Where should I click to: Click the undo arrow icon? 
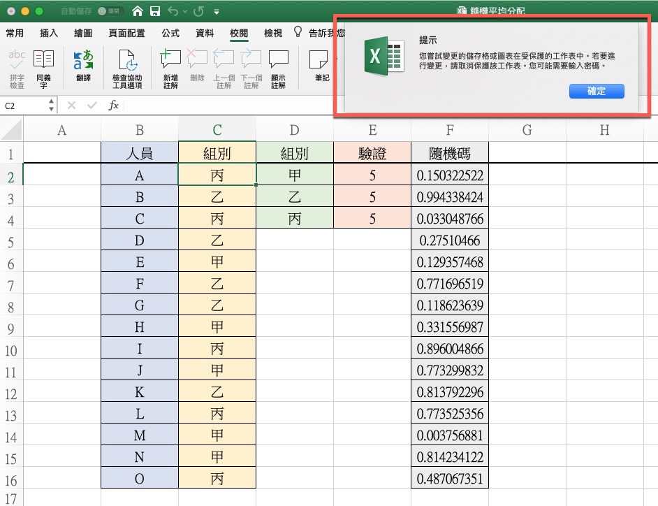click(x=173, y=11)
